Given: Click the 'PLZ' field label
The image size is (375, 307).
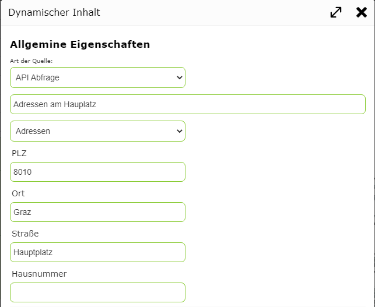Looking at the screenshot, I should point(19,153).
